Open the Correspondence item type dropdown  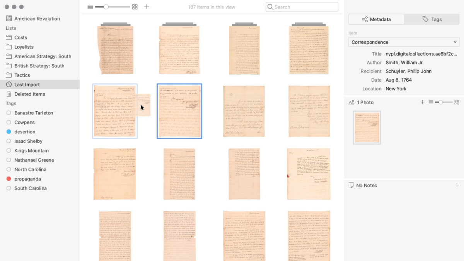click(404, 42)
